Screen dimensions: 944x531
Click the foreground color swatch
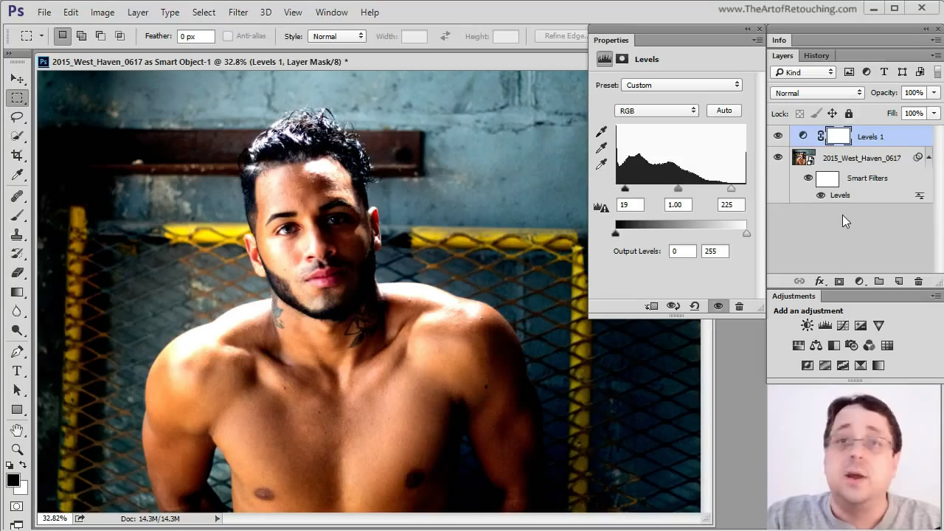[x=13, y=481]
